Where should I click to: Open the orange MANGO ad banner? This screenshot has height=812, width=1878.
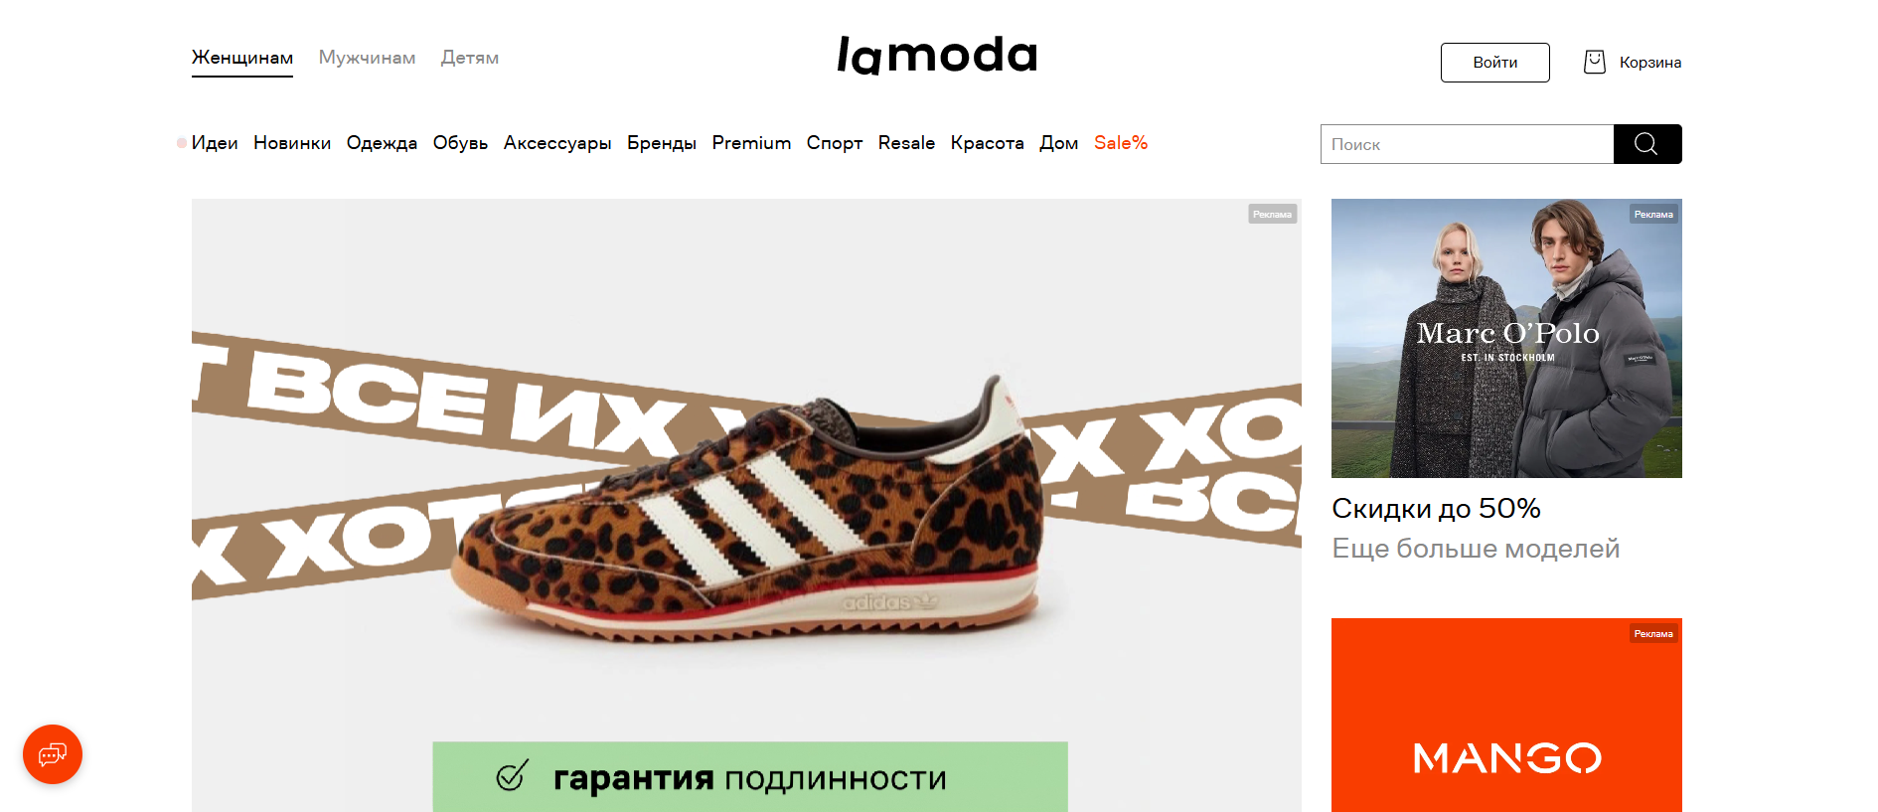[x=1506, y=715]
